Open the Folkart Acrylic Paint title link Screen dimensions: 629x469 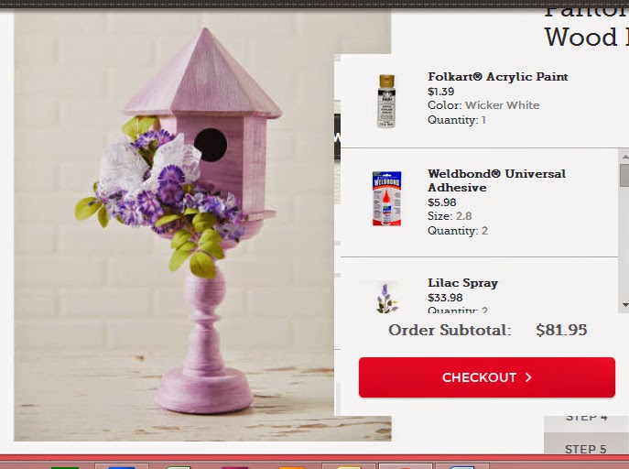(498, 76)
